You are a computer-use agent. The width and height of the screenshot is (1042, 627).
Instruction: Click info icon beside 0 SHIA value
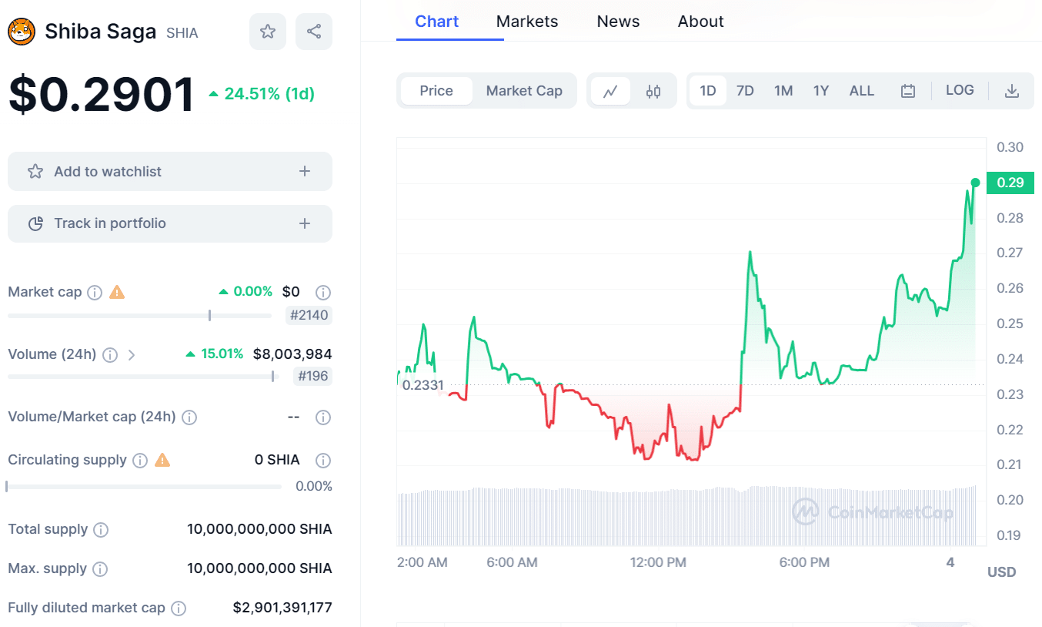click(323, 461)
